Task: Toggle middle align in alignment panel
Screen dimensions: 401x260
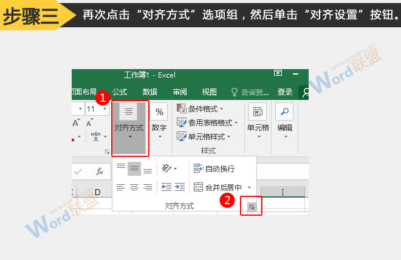Action: pos(134,168)
